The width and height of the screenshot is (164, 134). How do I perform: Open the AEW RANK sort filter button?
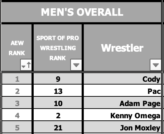pyautogui.click(x=26, y=65)
